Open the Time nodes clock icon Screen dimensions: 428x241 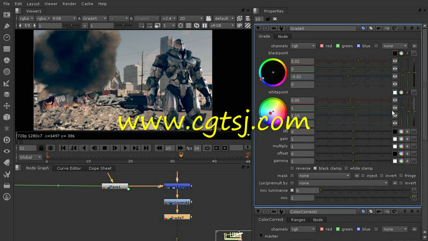pos(6,37)
